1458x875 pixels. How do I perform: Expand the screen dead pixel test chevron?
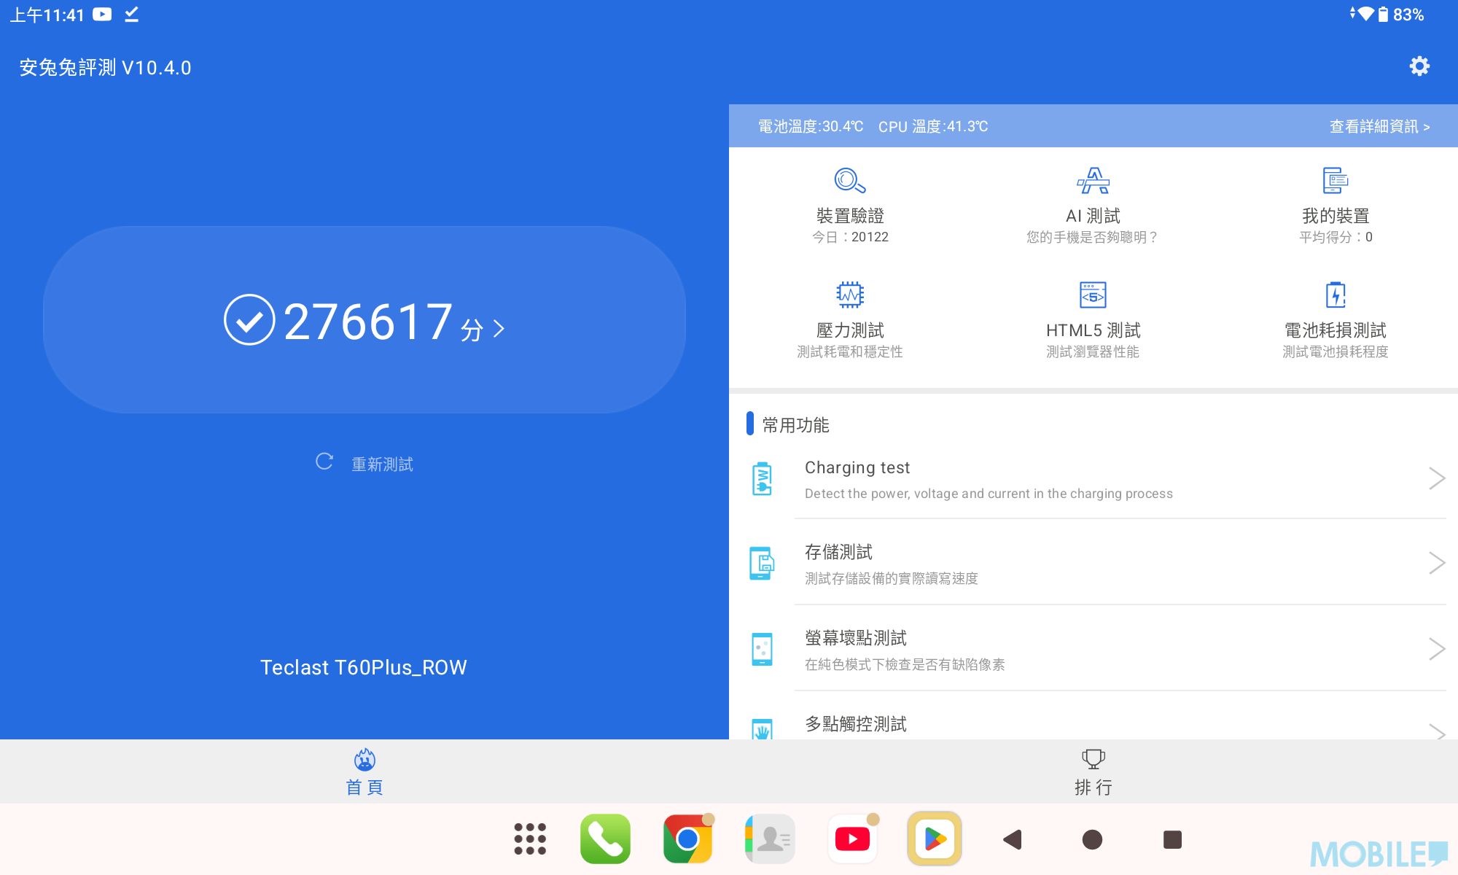pos(1436,649)
